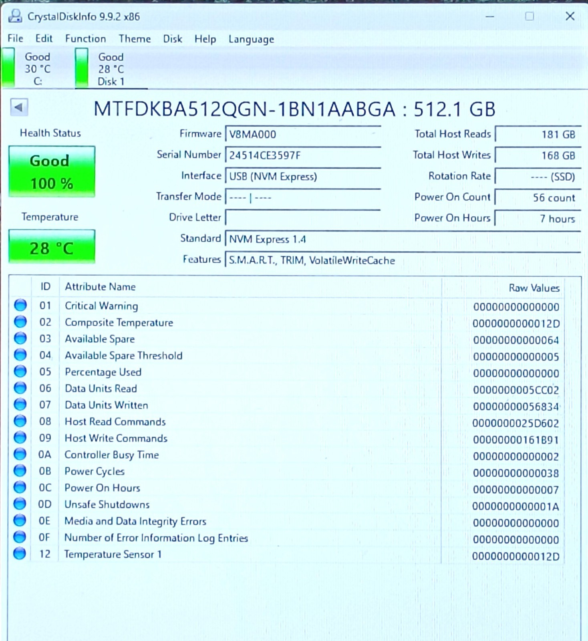Click status icon for Media and Data Integrity Errors
The width and height of the screenshot is (588, 641).
[x=20, y=520]
